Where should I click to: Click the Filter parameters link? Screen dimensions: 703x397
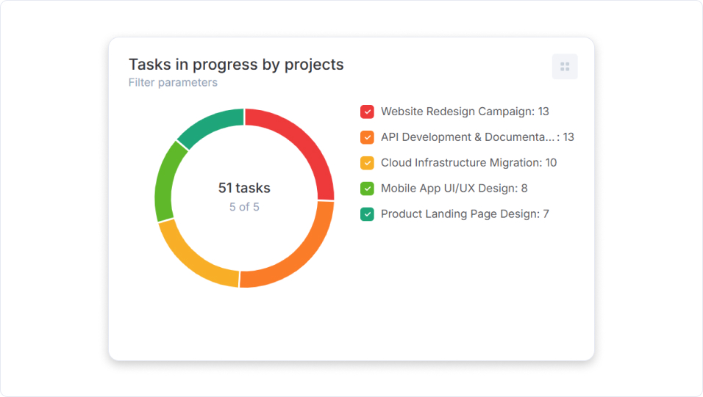click(x=173, y=83)
